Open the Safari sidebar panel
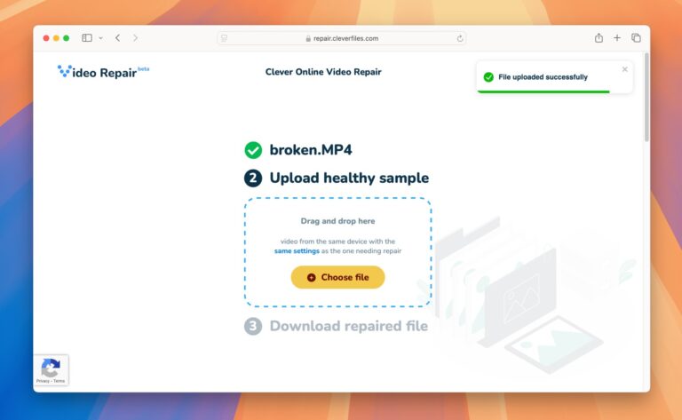This screenshot has width=682, height=420. pos(87,38)
